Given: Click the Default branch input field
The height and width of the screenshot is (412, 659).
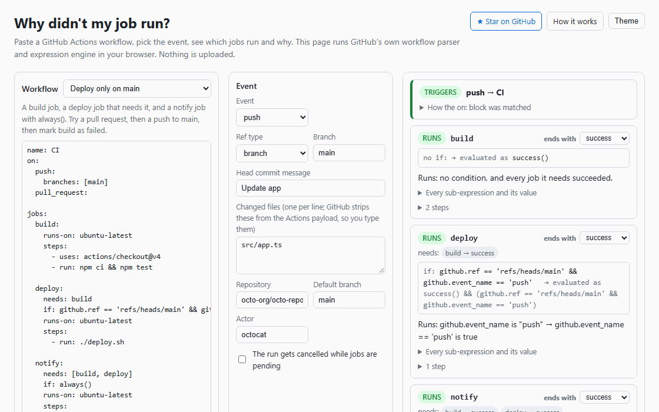Looking at the screenshot, I should pyautogui.click(x=349, y=300).
